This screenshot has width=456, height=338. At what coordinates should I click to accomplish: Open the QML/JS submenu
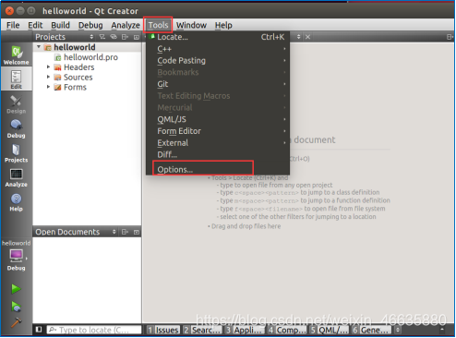218,119
